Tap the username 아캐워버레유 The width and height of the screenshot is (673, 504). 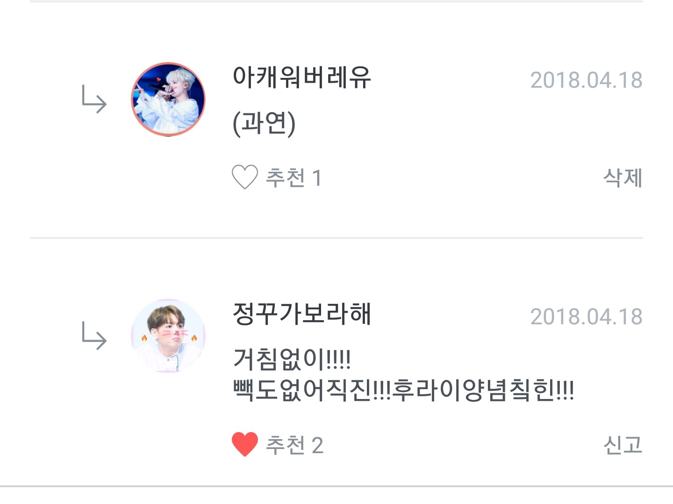point(301,77)
